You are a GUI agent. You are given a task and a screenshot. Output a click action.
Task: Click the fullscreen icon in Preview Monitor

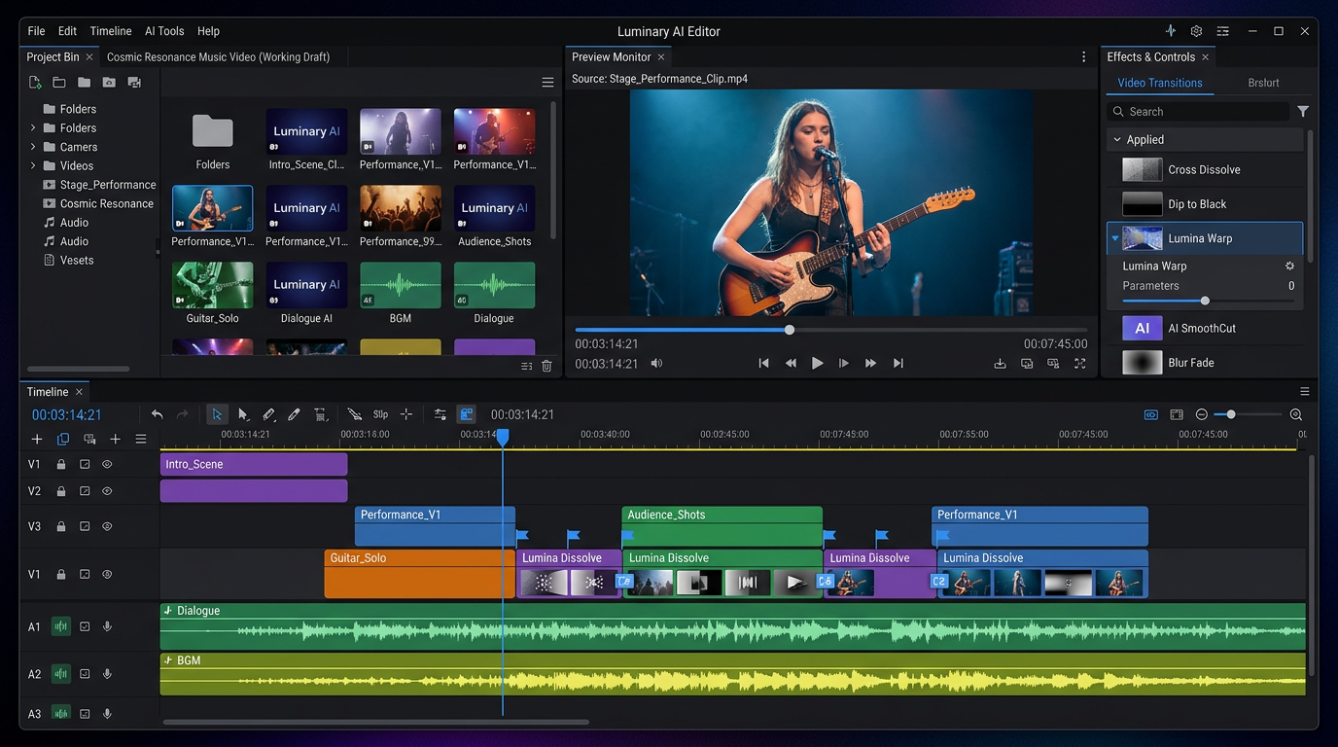pos(1079,363)
